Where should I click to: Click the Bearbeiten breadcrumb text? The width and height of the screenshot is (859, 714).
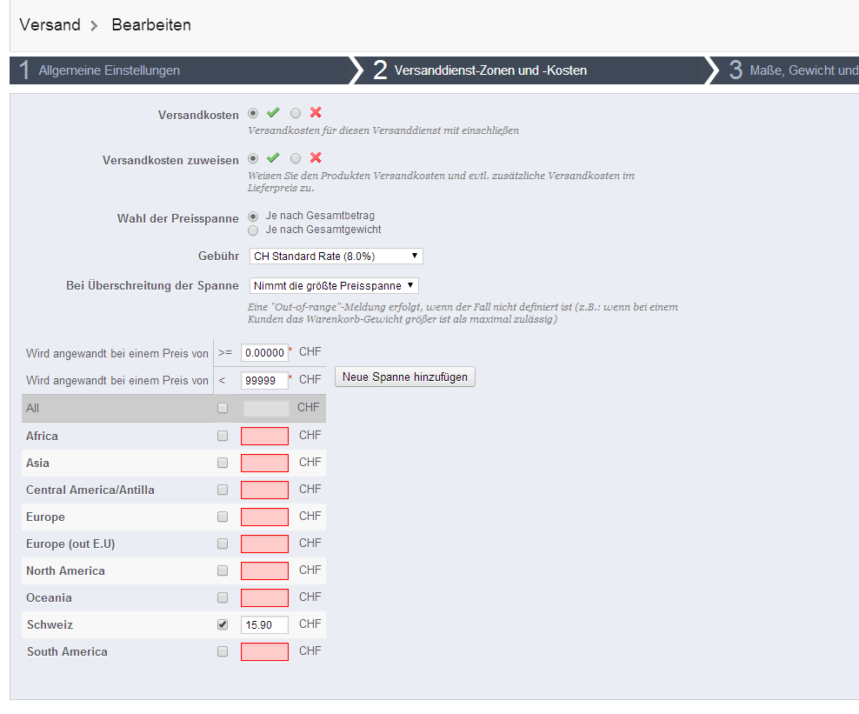pyautogui.click(x=151, y=24)
